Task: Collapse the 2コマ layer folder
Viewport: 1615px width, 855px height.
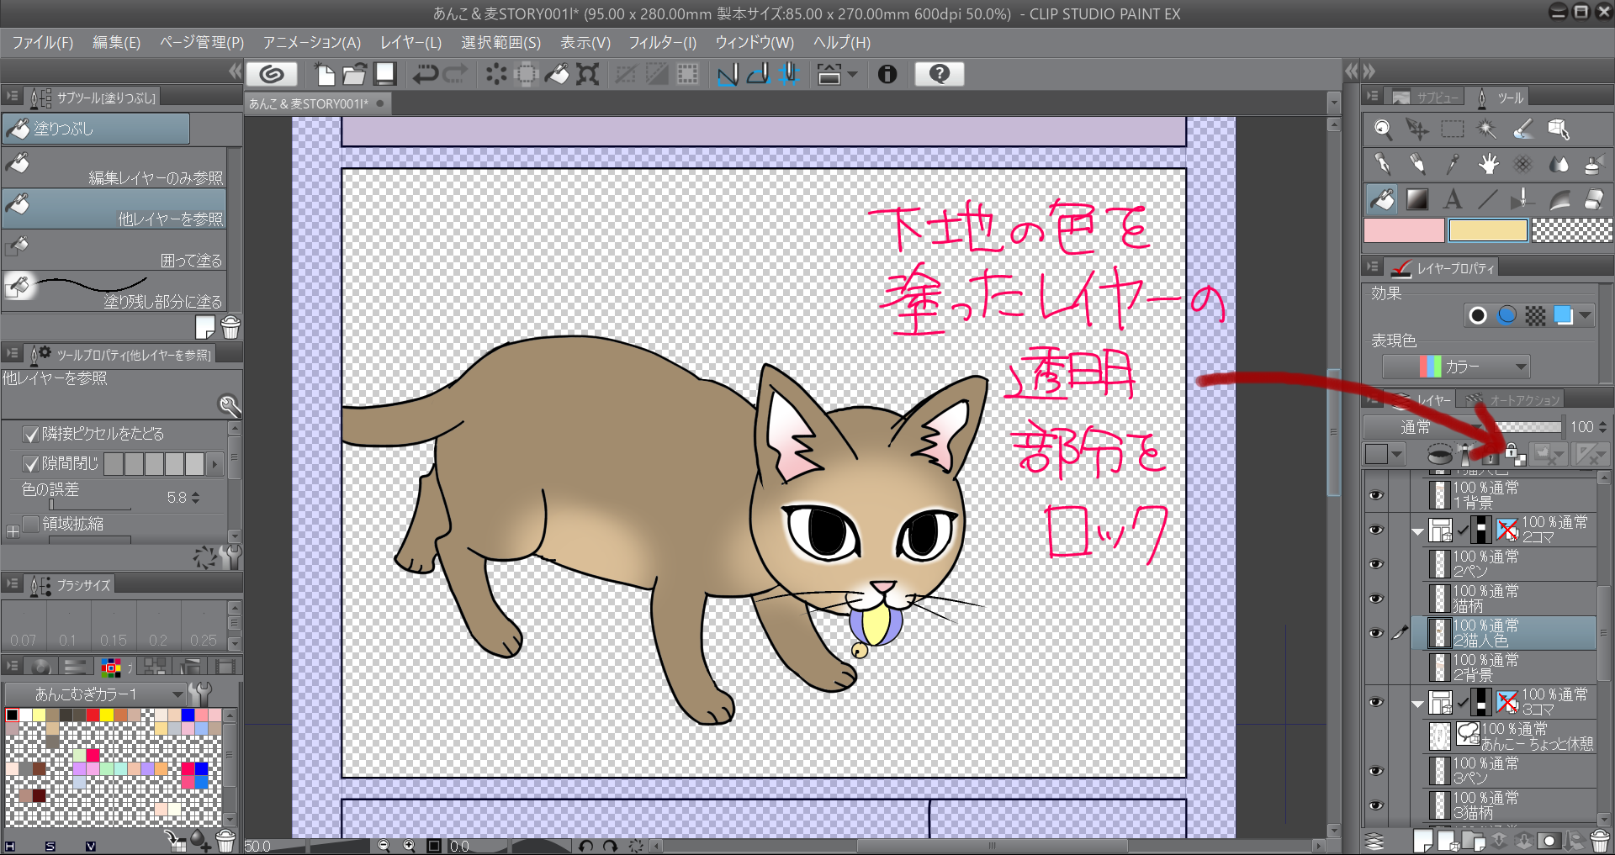Action: [1417, 531]
